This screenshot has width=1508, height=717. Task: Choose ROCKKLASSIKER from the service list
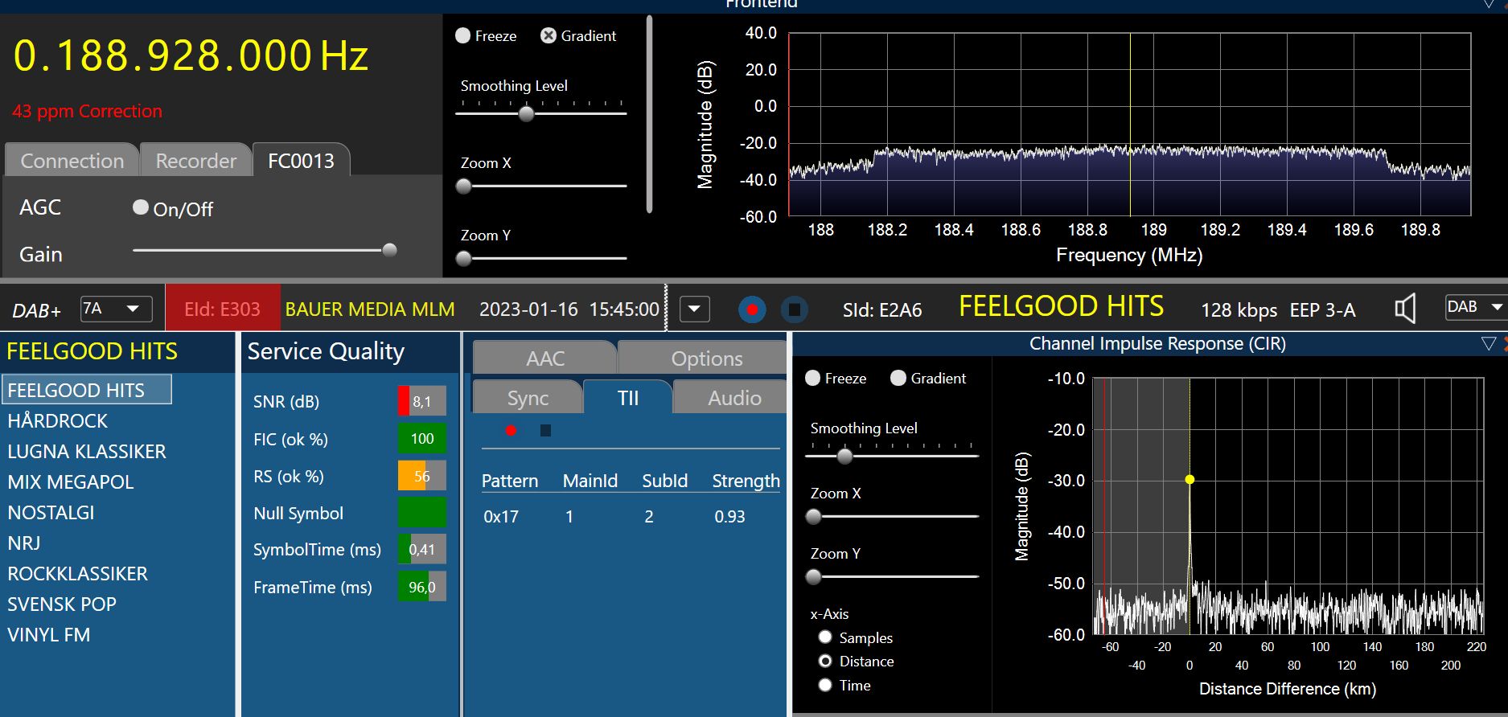[77, 574]
